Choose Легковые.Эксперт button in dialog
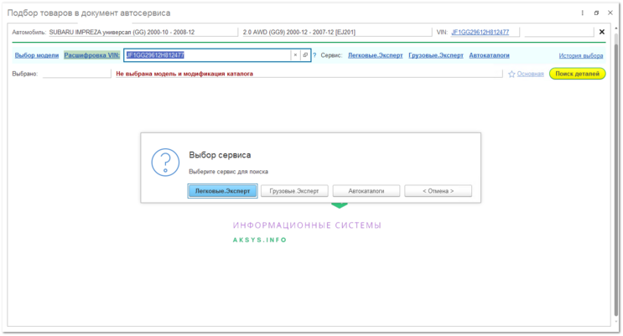 [x=222, y=191]
